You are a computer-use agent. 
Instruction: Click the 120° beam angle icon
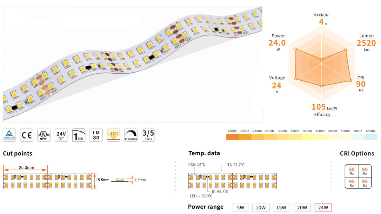click(x=114, y=135)
